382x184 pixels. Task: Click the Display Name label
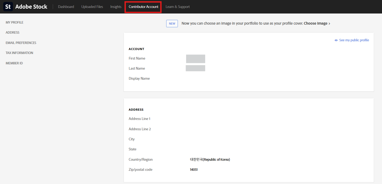click(x=139, y=79)
